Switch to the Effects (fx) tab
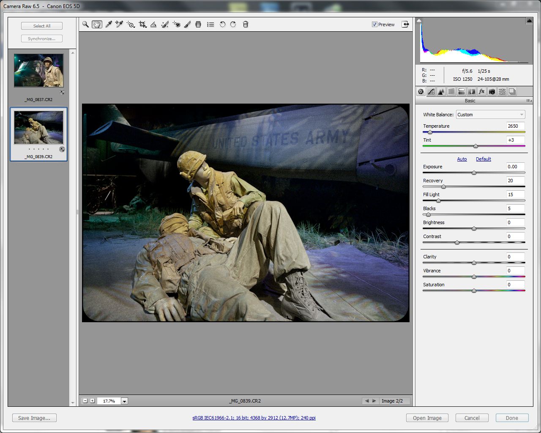The width and height of the screenshot is (541, 433). 482,92
